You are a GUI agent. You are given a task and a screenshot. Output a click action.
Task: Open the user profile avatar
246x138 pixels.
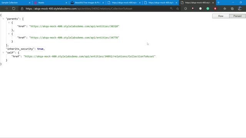coord(240,8)
